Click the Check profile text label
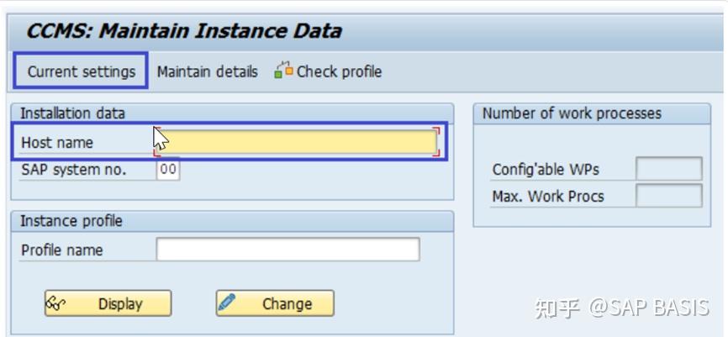 click(339, 71)
